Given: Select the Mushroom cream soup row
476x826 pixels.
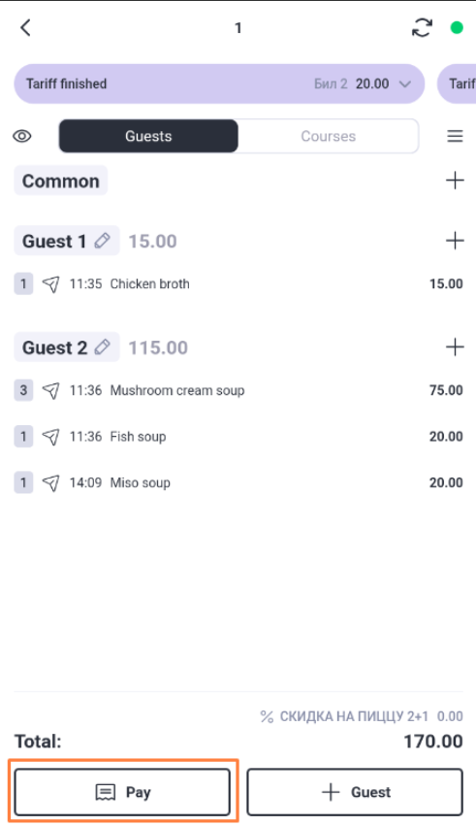Looking at the screenshot, I should coord(238,390).
